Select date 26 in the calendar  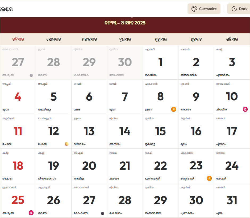click(53, 200)
